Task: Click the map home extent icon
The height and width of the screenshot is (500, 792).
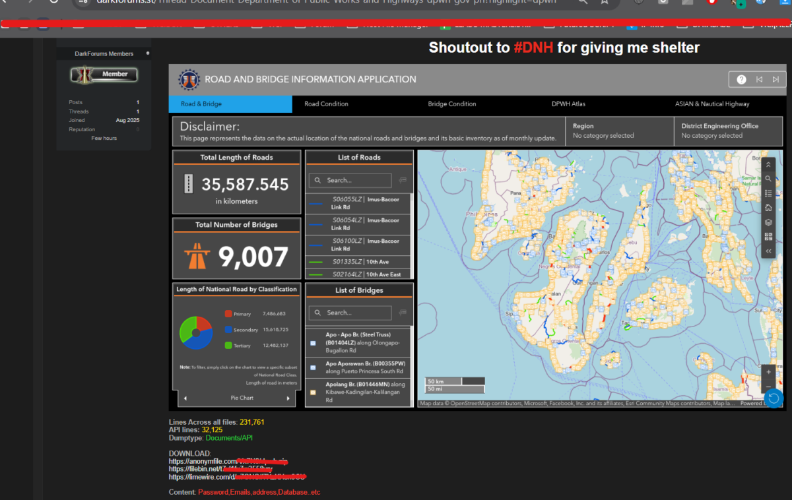Action: [x=768, y=208]
